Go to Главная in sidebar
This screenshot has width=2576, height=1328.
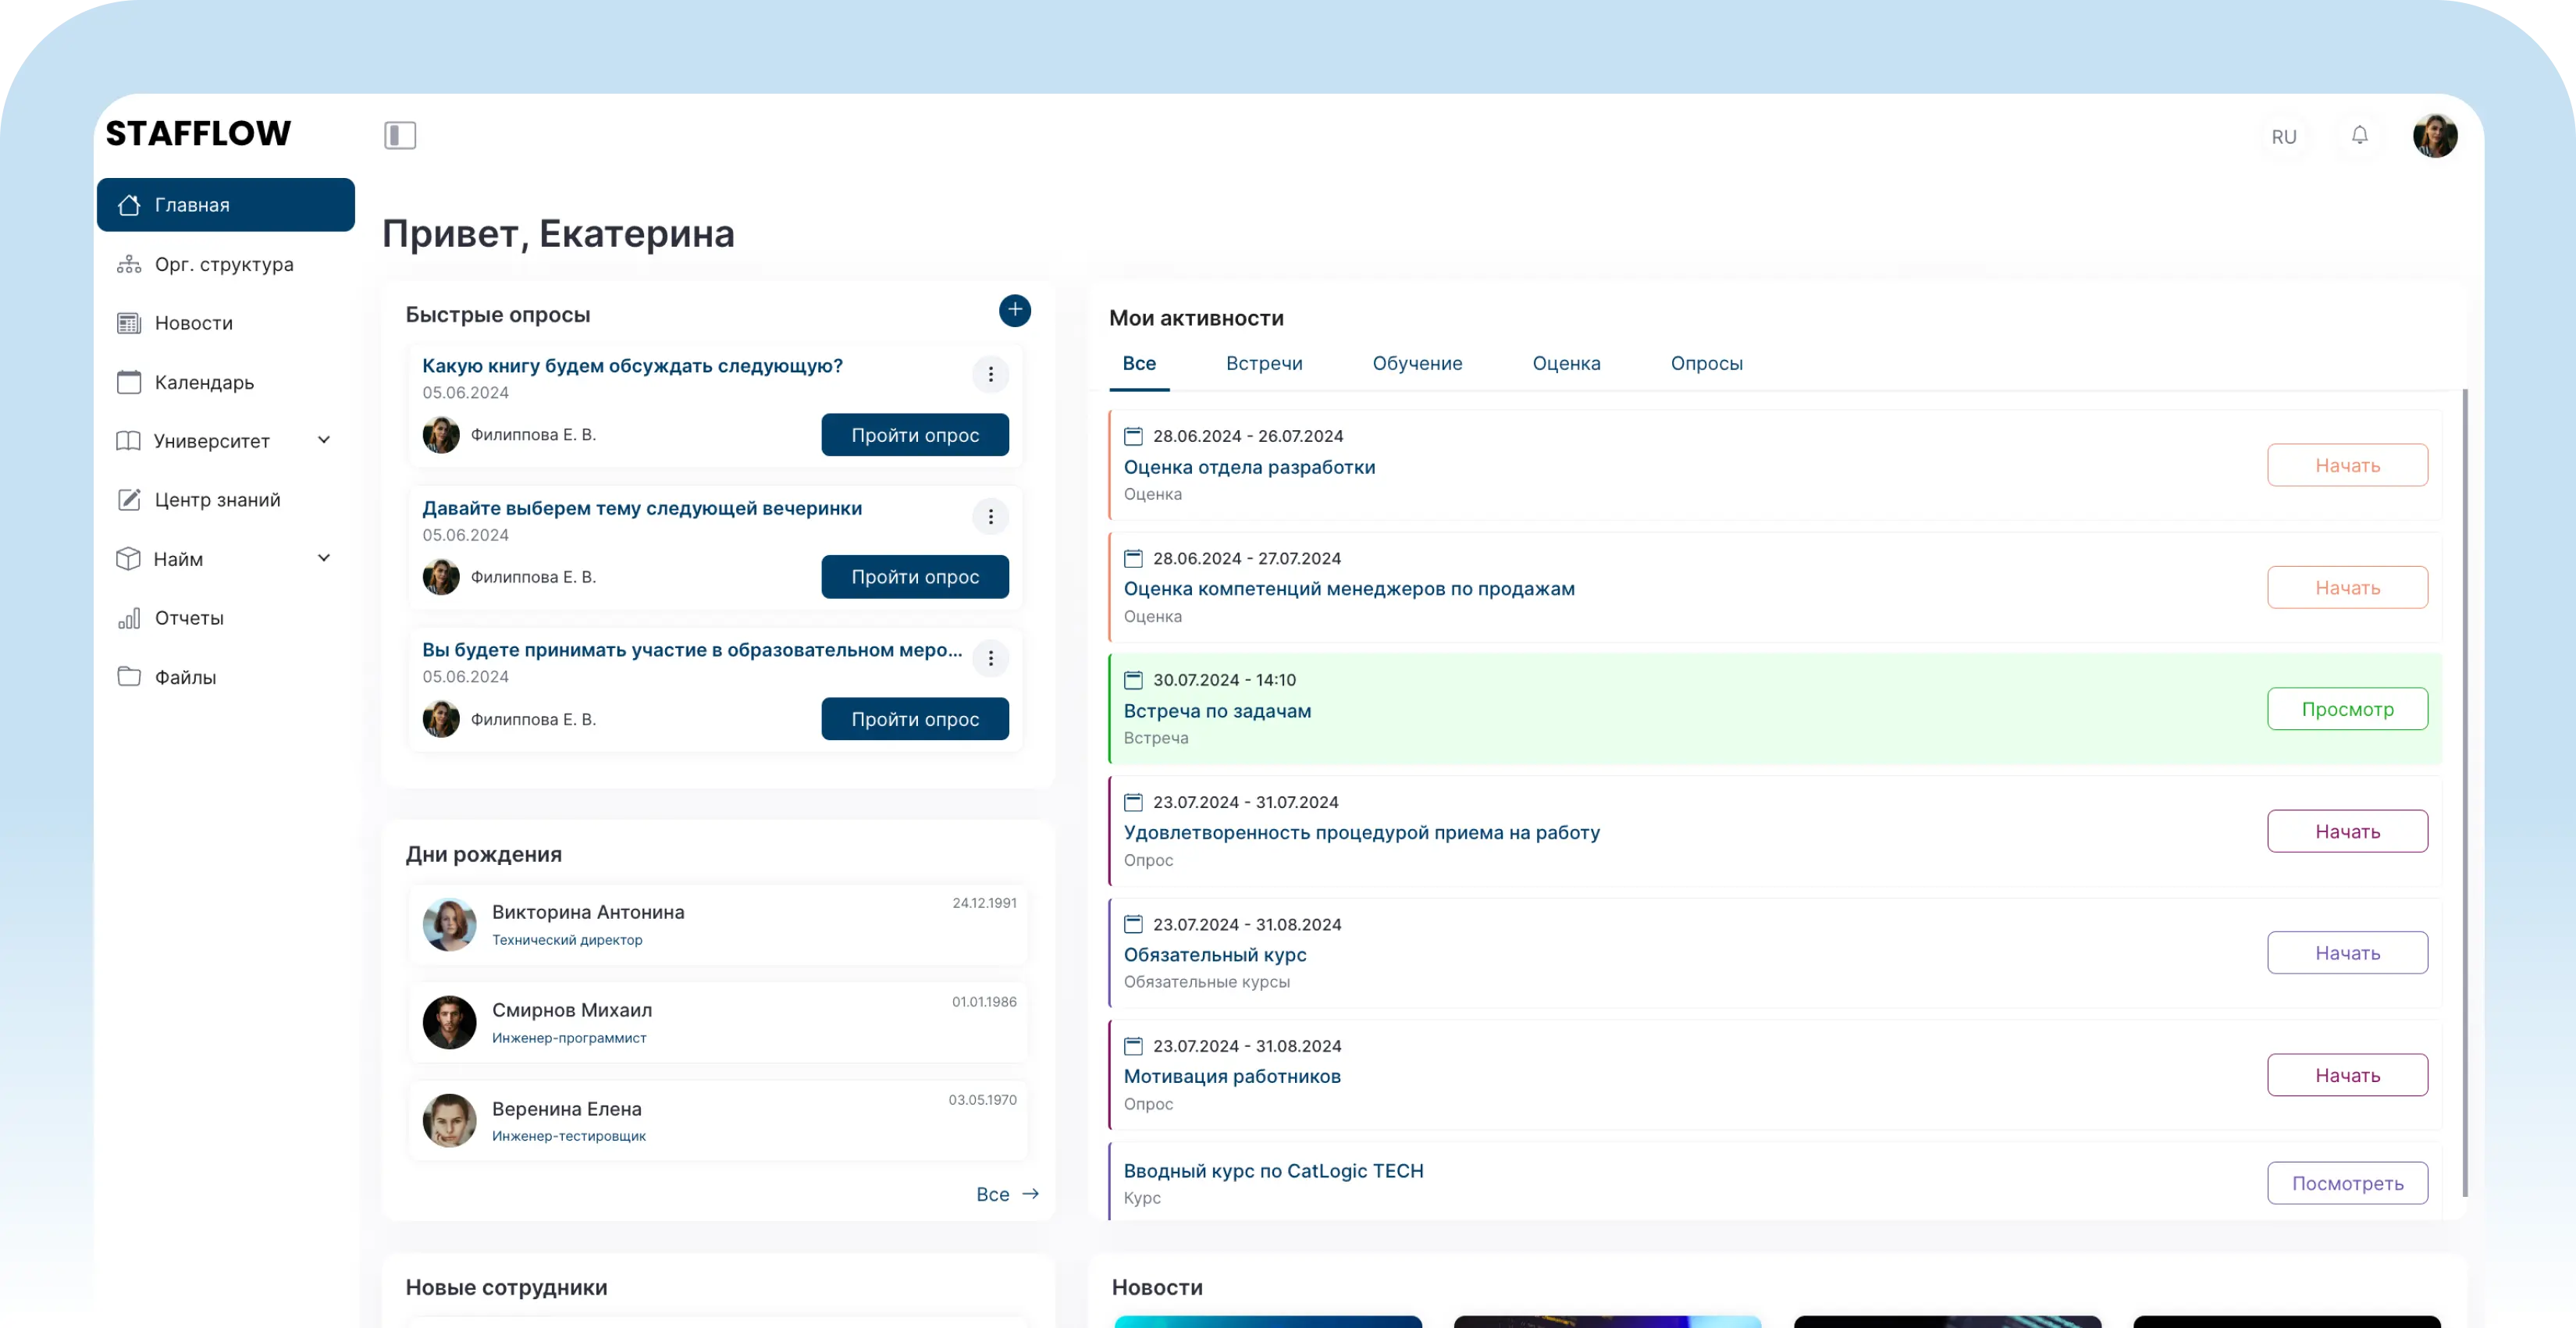coord(226,205)
